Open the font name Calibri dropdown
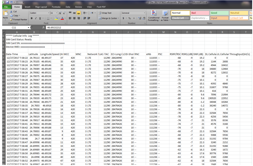Image resolution: width=253 pixels, height=166 pixels. point(49,13)
